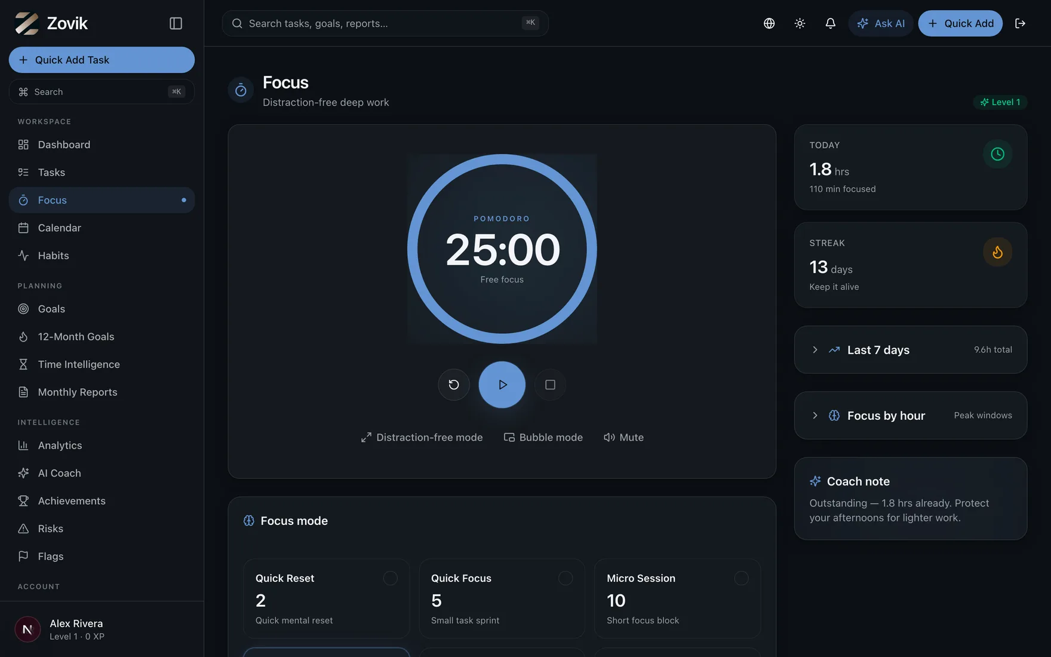
Task: Reset the pomodoro timer
Action: point(454,385)
